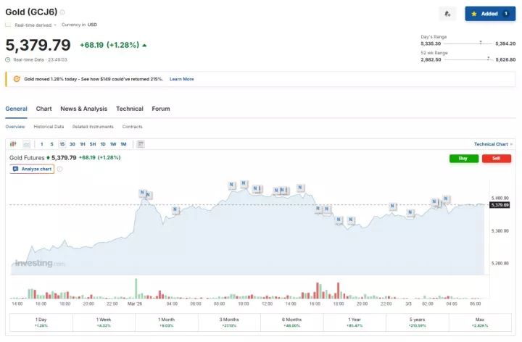The height and width of the screenshot is (342, 522).
Task: Click the create alert bell icon
Action: [447, 13]
